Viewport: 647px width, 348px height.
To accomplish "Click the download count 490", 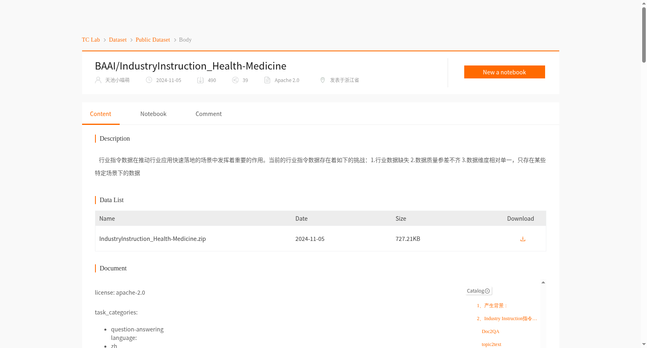I will [x=212, y=80].
